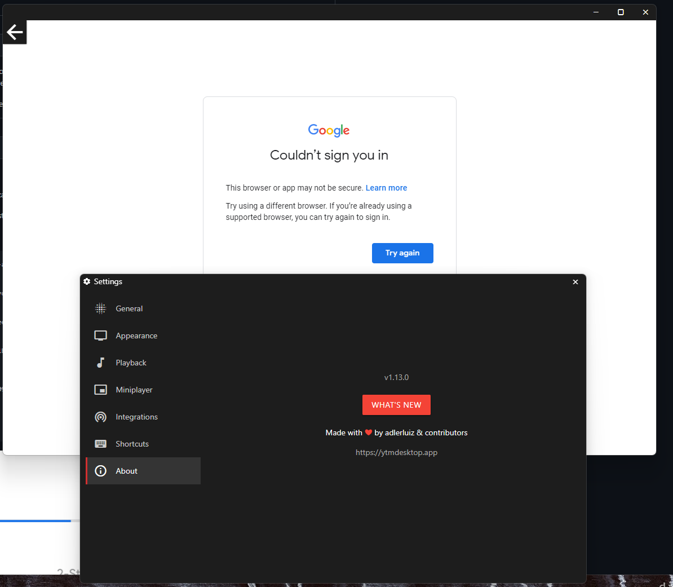Screen dimensions: 673x587
Task: Maximize the main app window
Action: coord(620,12)
